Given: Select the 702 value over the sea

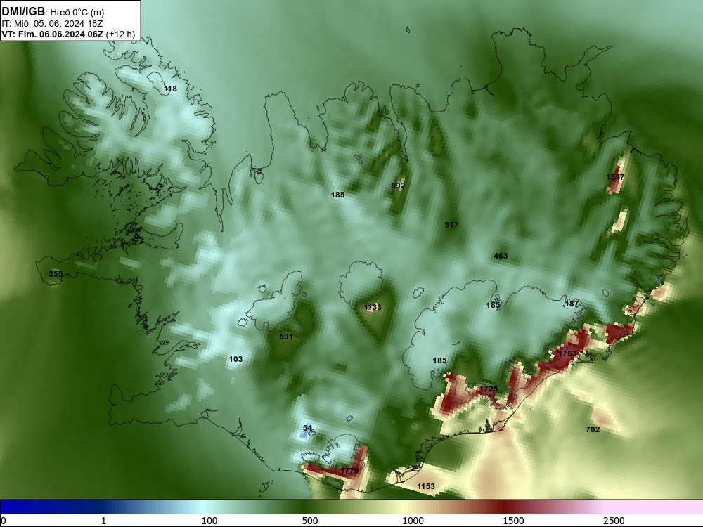Looking at the screenshot, I should click(593, 429).
